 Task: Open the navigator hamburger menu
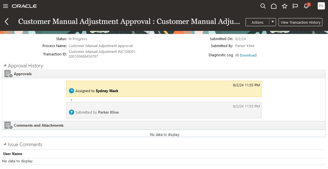pyautogui.click(x=5, y=6)
